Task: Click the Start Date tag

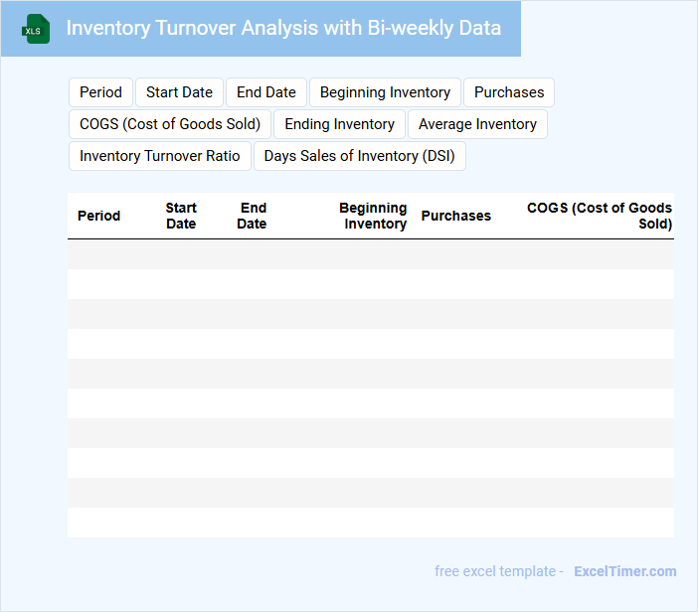Action: (x=179, y=92)
